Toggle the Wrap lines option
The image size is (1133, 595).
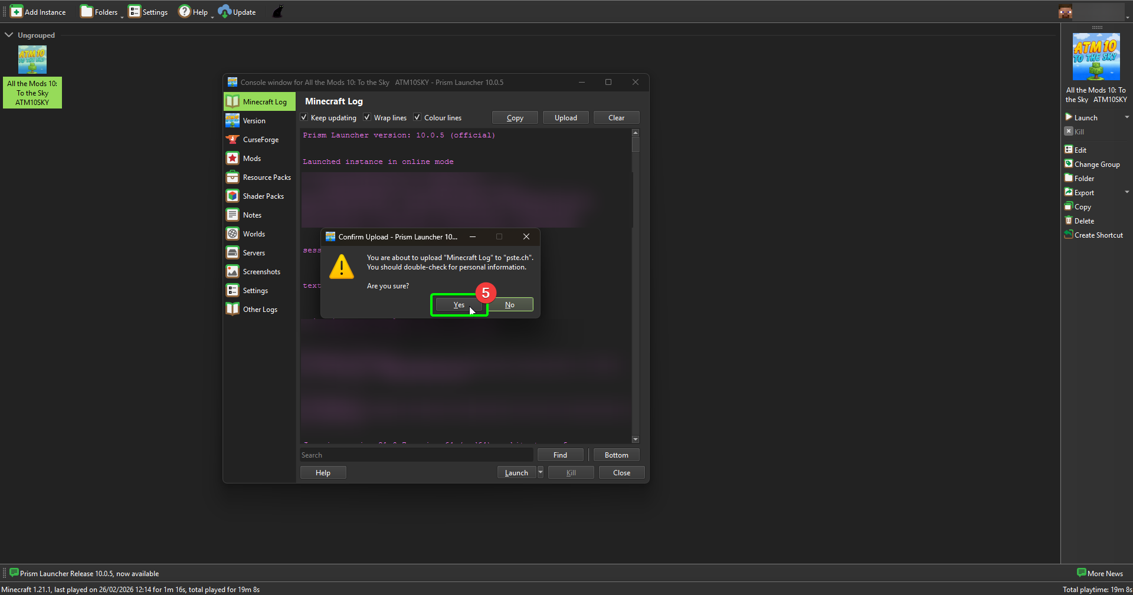click(x=367, y=117)
